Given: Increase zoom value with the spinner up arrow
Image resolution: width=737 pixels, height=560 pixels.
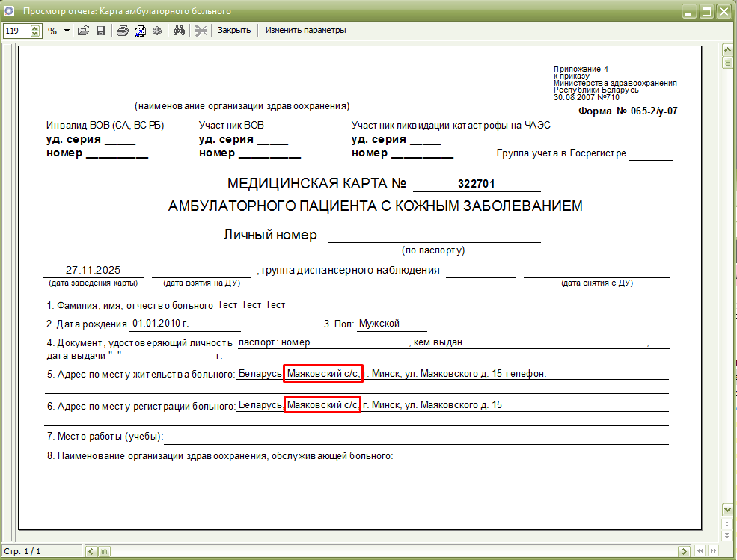Looking at the screenshot, I should (35, 28).
